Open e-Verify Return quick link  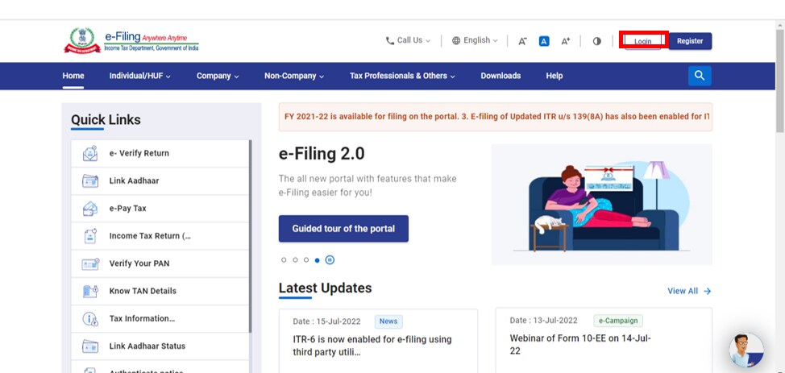coord(139,153)
